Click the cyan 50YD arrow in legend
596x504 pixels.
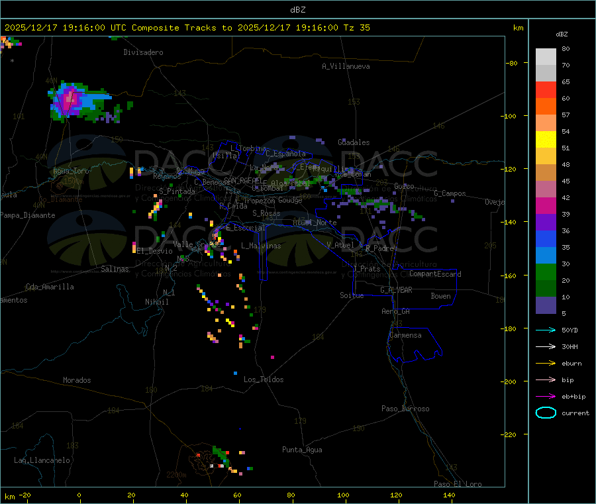pyautogui.click(x=546, y=330)
